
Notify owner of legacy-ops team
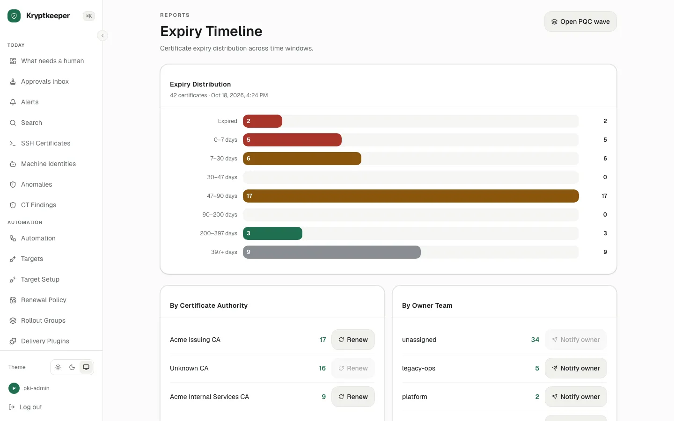point(576,368)
